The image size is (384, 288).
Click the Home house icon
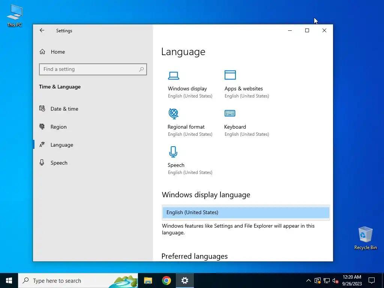[42, 52]
